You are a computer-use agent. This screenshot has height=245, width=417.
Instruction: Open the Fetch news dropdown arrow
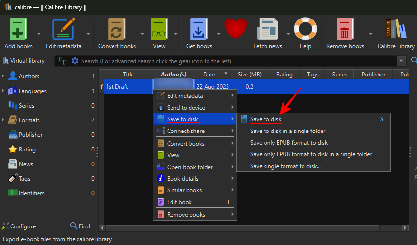tap(288, 34)
